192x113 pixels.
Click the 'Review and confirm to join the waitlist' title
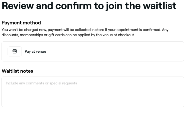[89, 6]
